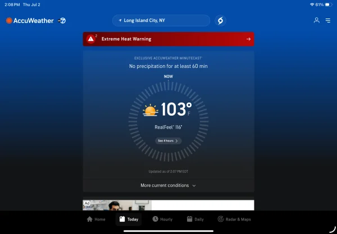Click the Ad banner thumbnail
The height and width of the screenshot is (234, 337).
pos(117,205)
